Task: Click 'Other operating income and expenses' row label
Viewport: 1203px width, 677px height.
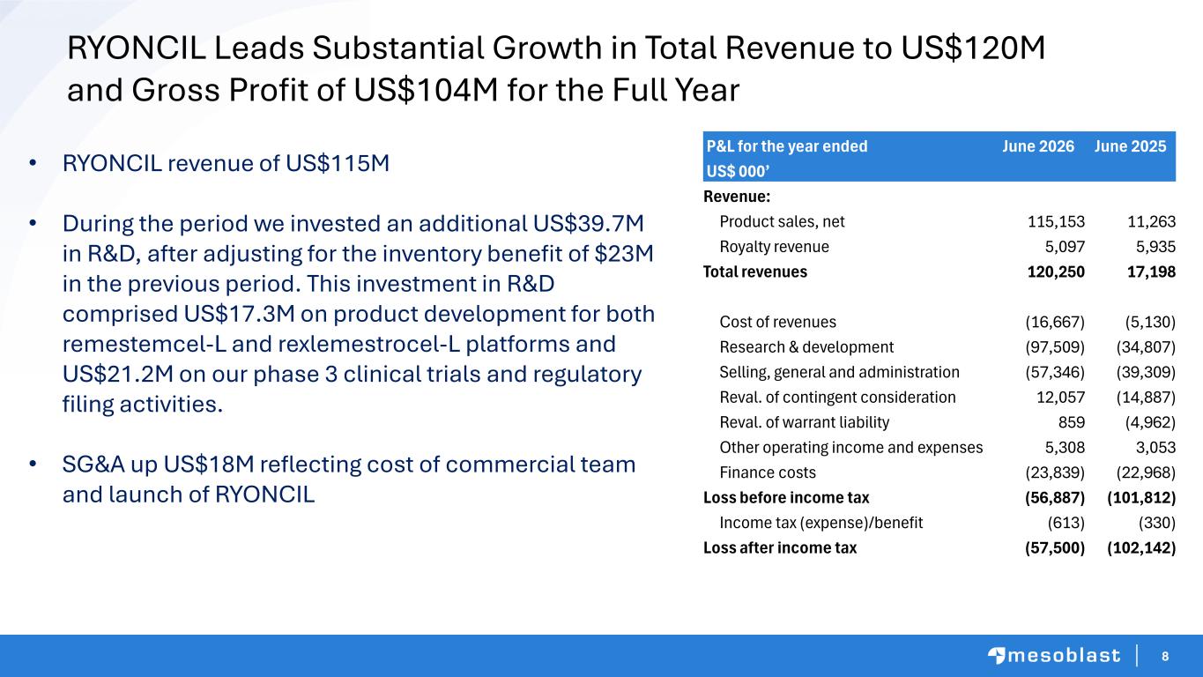Action: coord(850,447)
